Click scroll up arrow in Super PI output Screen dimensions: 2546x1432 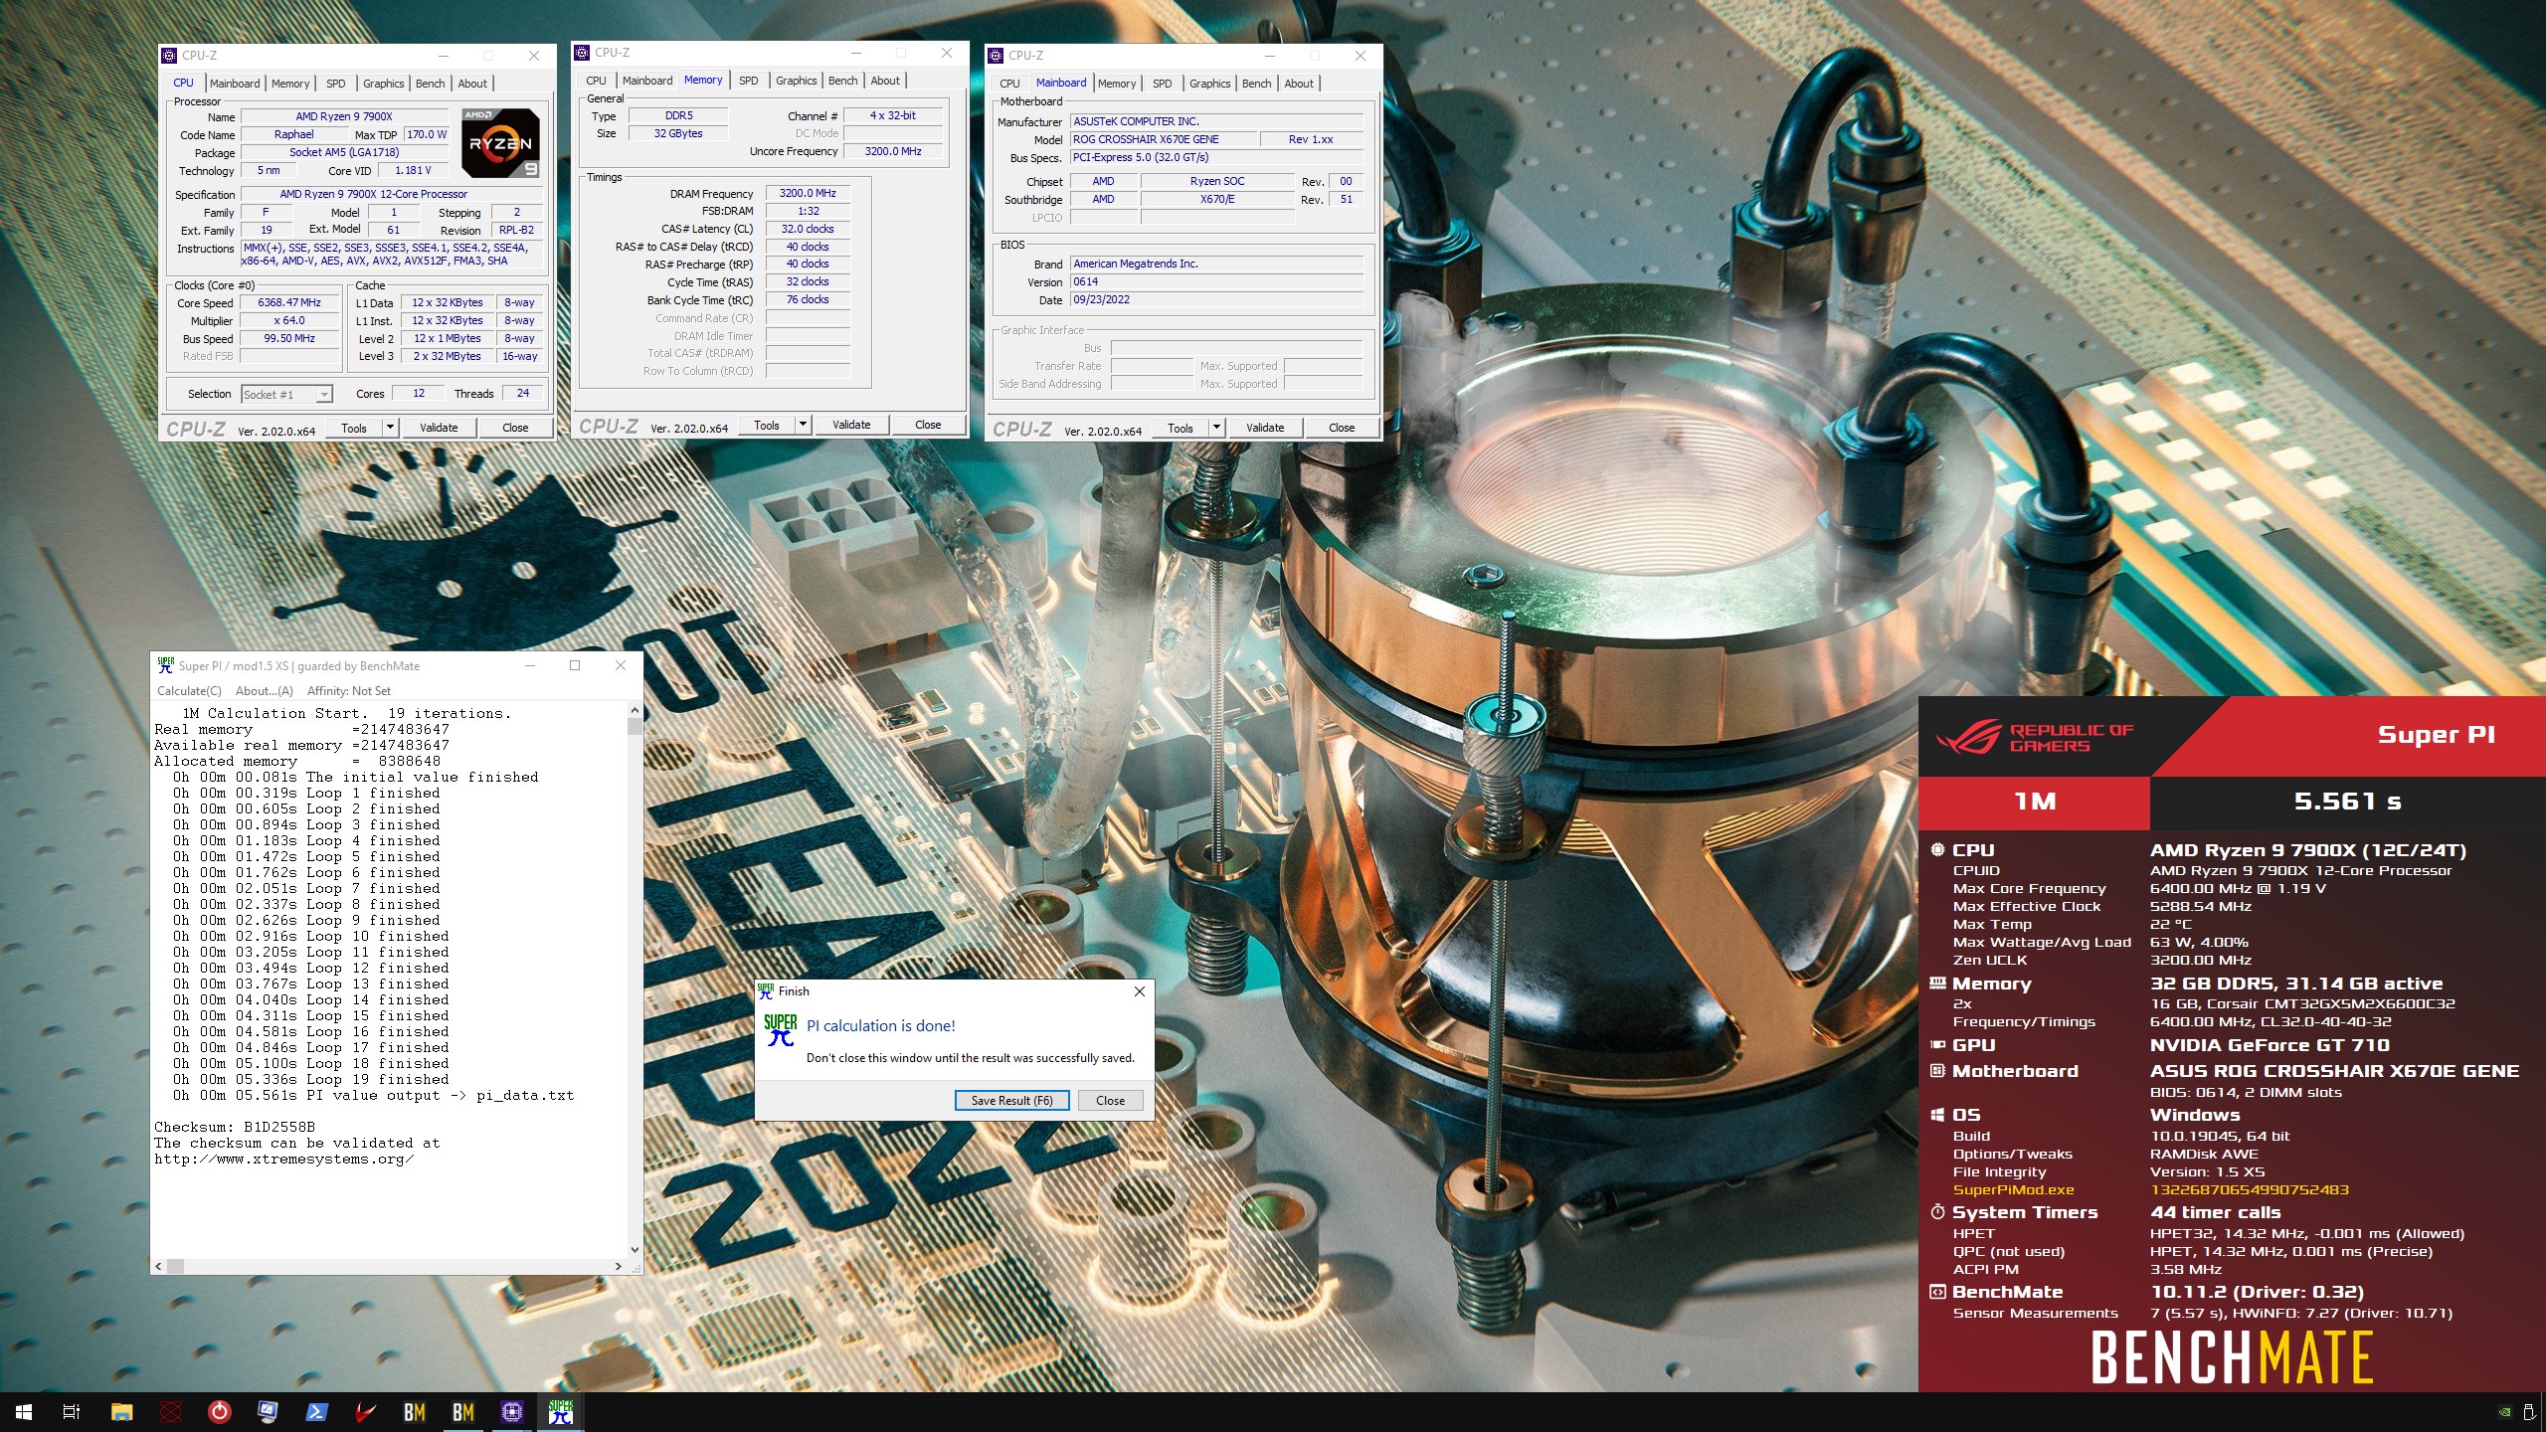click(x=635, y=710)
